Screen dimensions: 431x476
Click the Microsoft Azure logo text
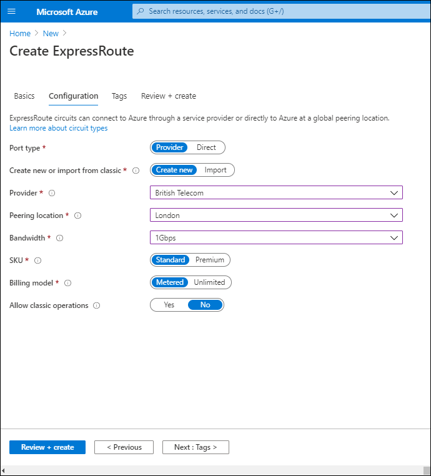(x=67, y=12)
